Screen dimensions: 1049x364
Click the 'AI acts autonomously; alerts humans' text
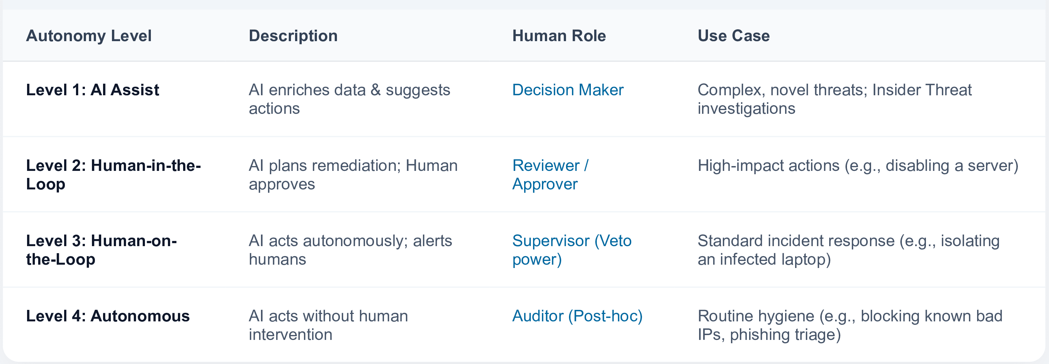point(350,250)
